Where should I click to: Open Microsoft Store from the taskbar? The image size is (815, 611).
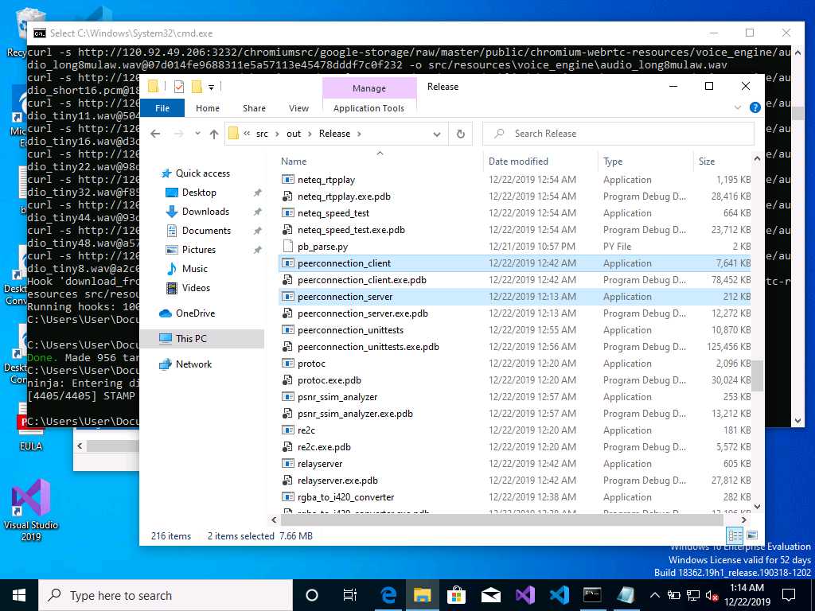[456, 595]
